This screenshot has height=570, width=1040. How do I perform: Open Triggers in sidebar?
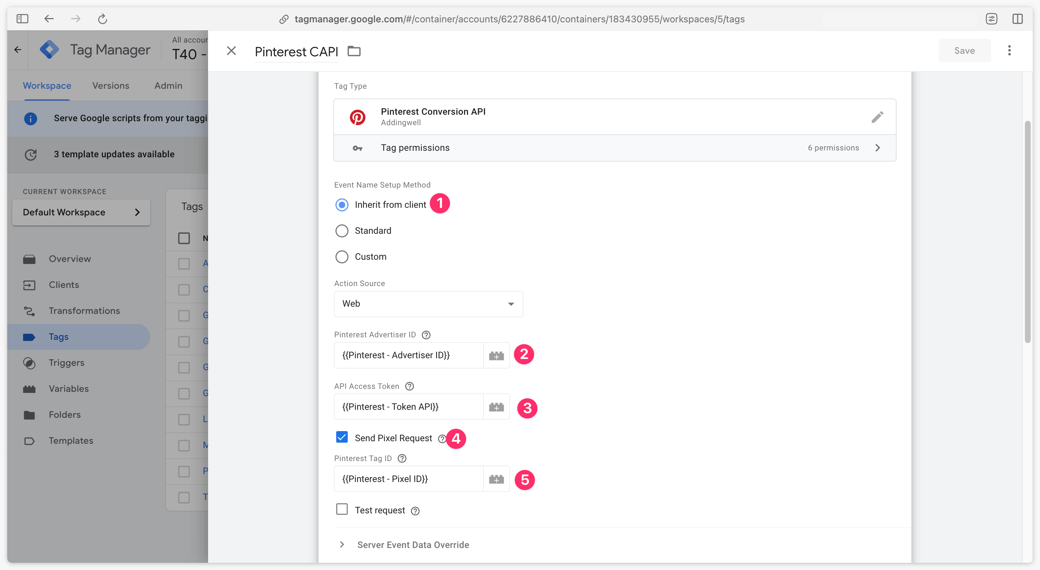tap(66, 363)
